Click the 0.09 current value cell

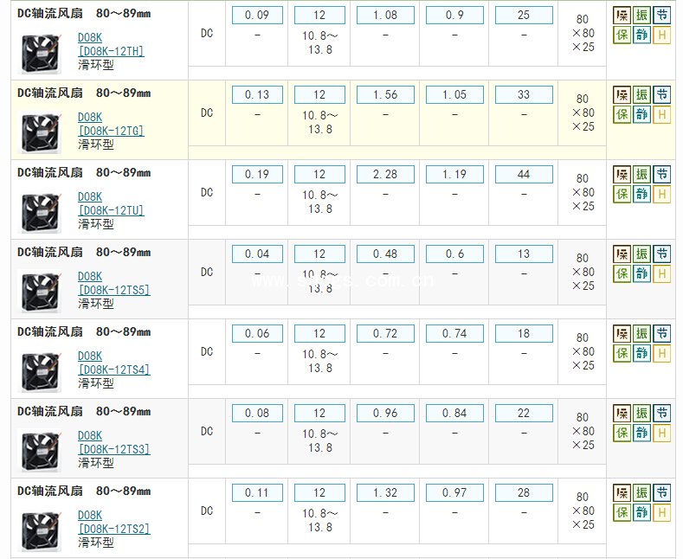coord(257,16)
